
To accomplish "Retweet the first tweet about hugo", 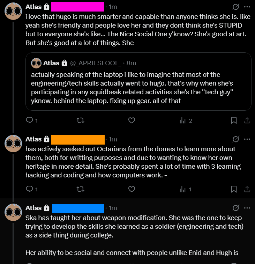I will (x=80, y=120).
